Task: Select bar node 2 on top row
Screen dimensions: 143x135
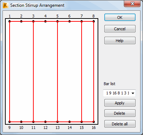Action: (x=21, y=21)
